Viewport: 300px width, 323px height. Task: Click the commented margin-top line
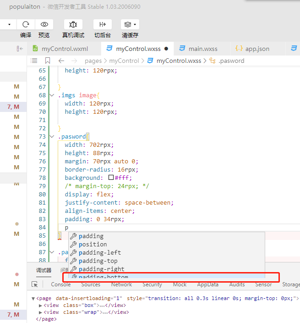pyautogui.click(x=107, y=186)
